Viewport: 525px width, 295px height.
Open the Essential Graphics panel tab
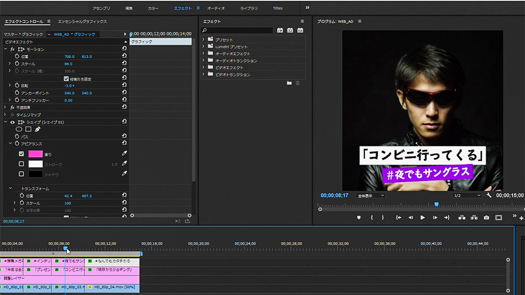82,21
